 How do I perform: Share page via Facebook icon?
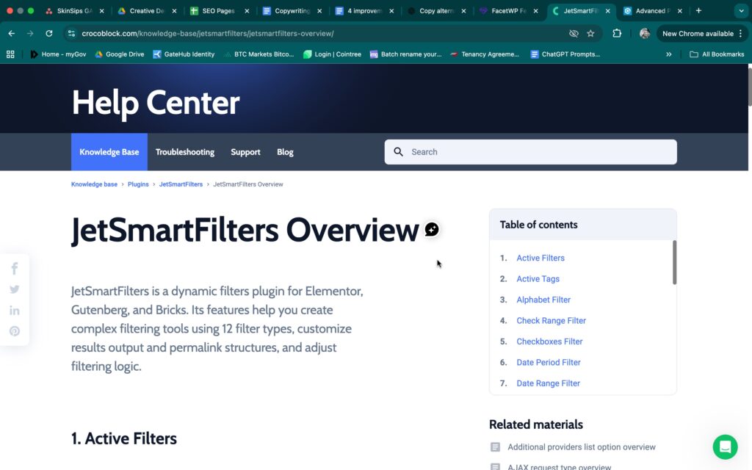point(15,269)
